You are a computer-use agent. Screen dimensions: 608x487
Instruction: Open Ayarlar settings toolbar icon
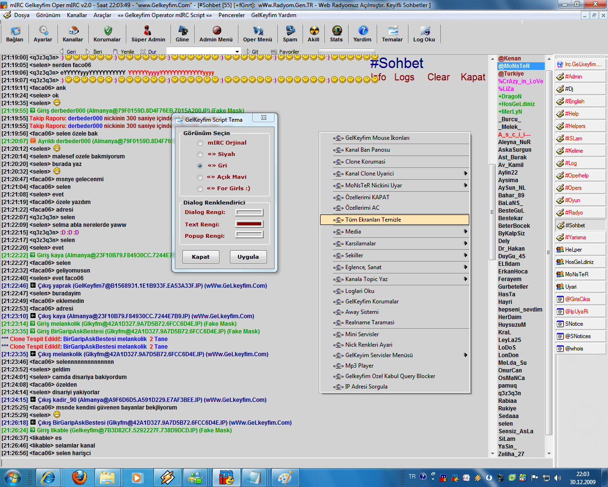[x=43, y=34]
